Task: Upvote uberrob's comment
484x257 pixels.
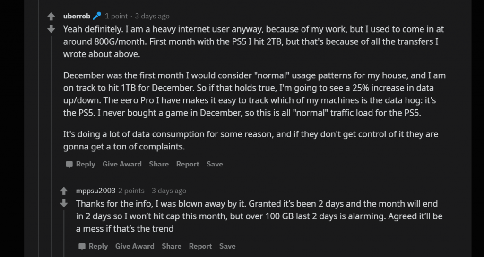Action: (x=52, y=17)
